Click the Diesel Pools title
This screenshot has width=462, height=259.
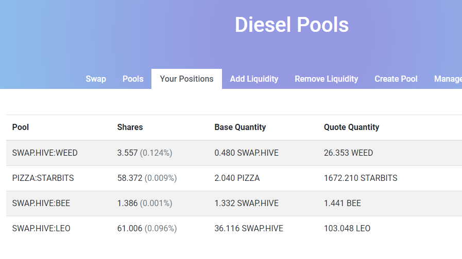pyautogui.click(x=292, y=25)
